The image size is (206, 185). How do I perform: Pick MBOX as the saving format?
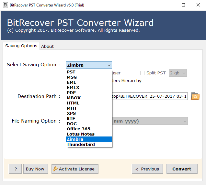[x=89, y=98]
